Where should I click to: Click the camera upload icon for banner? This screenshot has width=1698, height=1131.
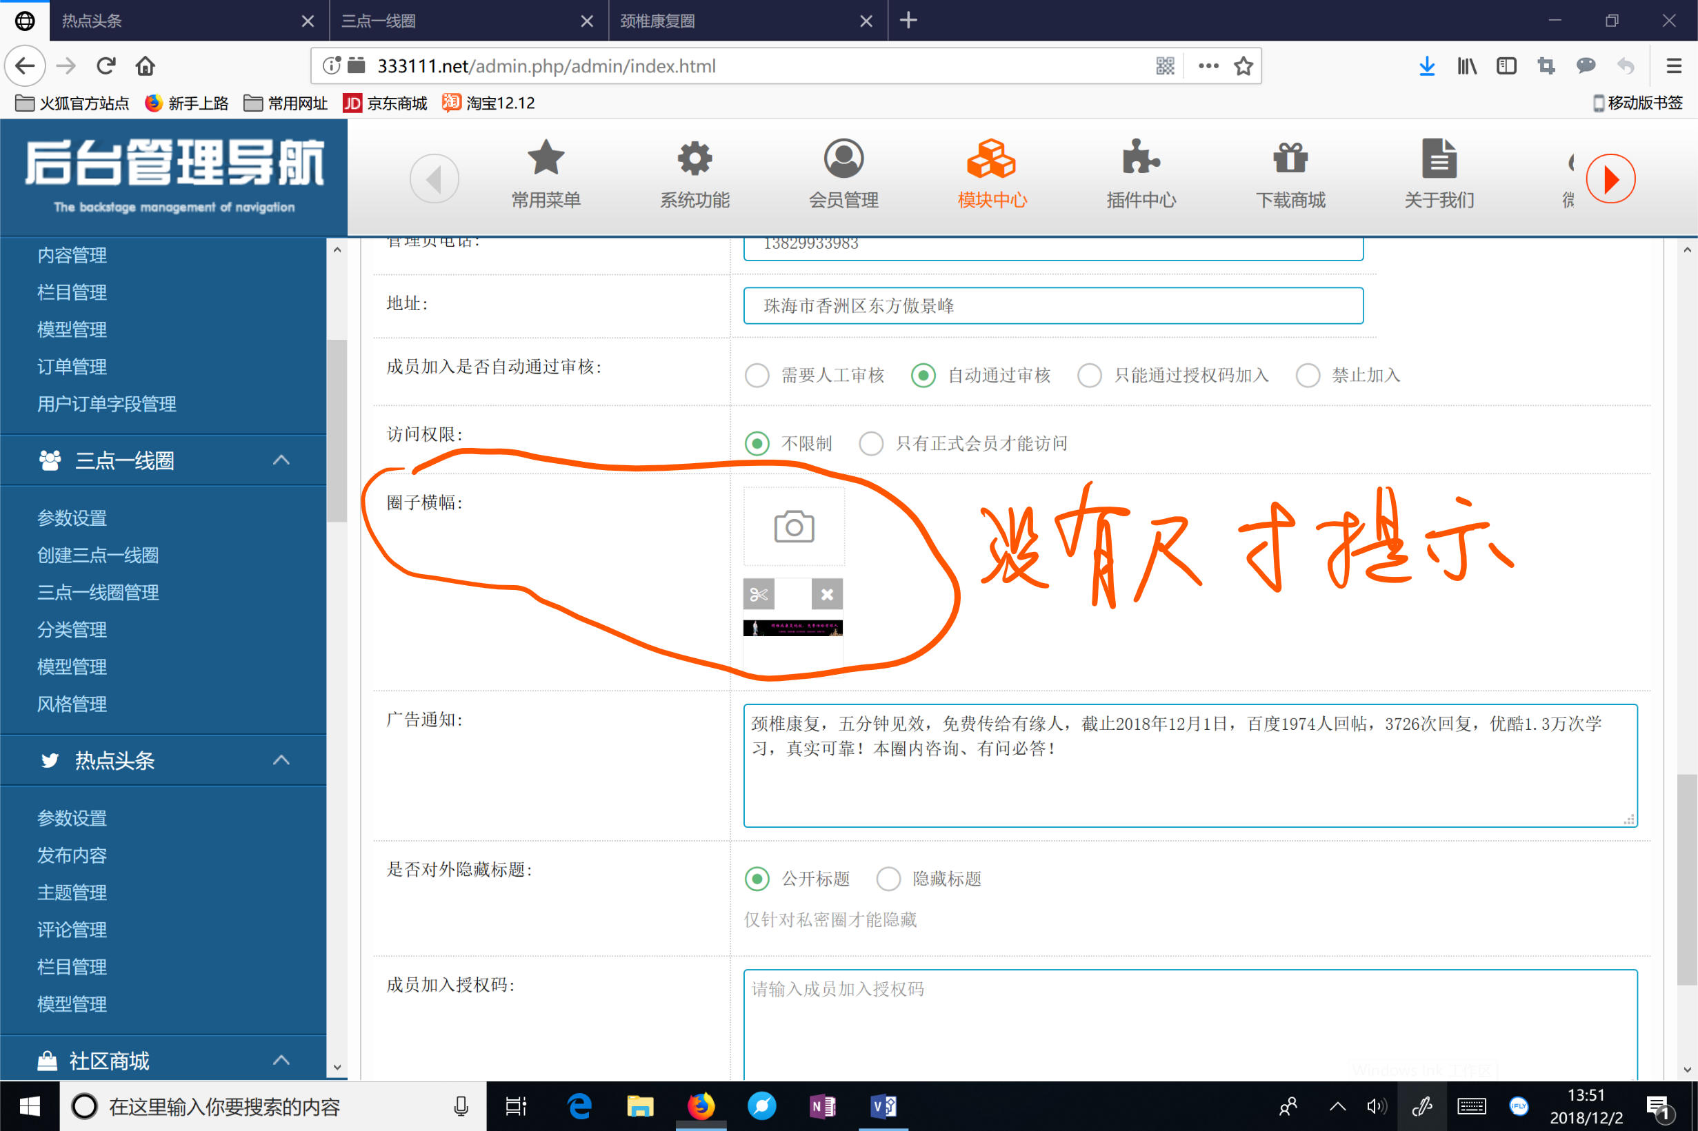(x=794, y=527)
